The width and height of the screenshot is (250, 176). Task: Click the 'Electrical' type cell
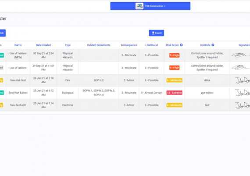[x=68, y=105]
